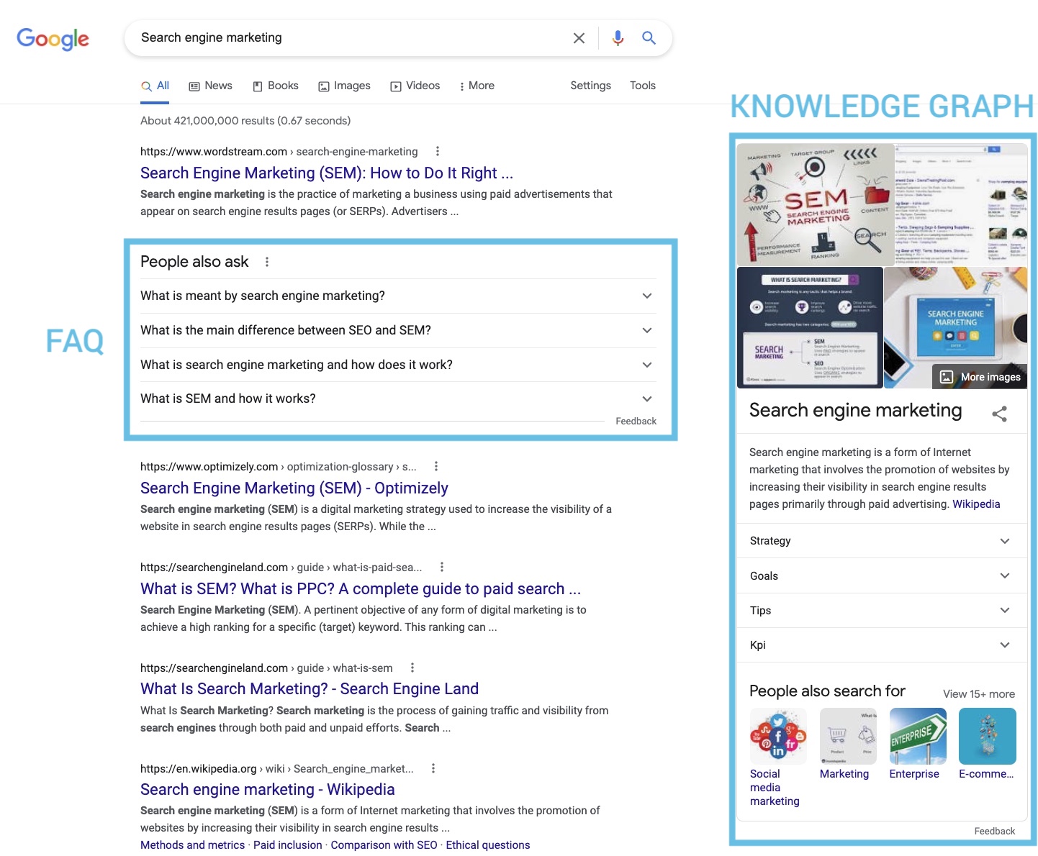Switch to the Videos tab

[x=415, y=86]
